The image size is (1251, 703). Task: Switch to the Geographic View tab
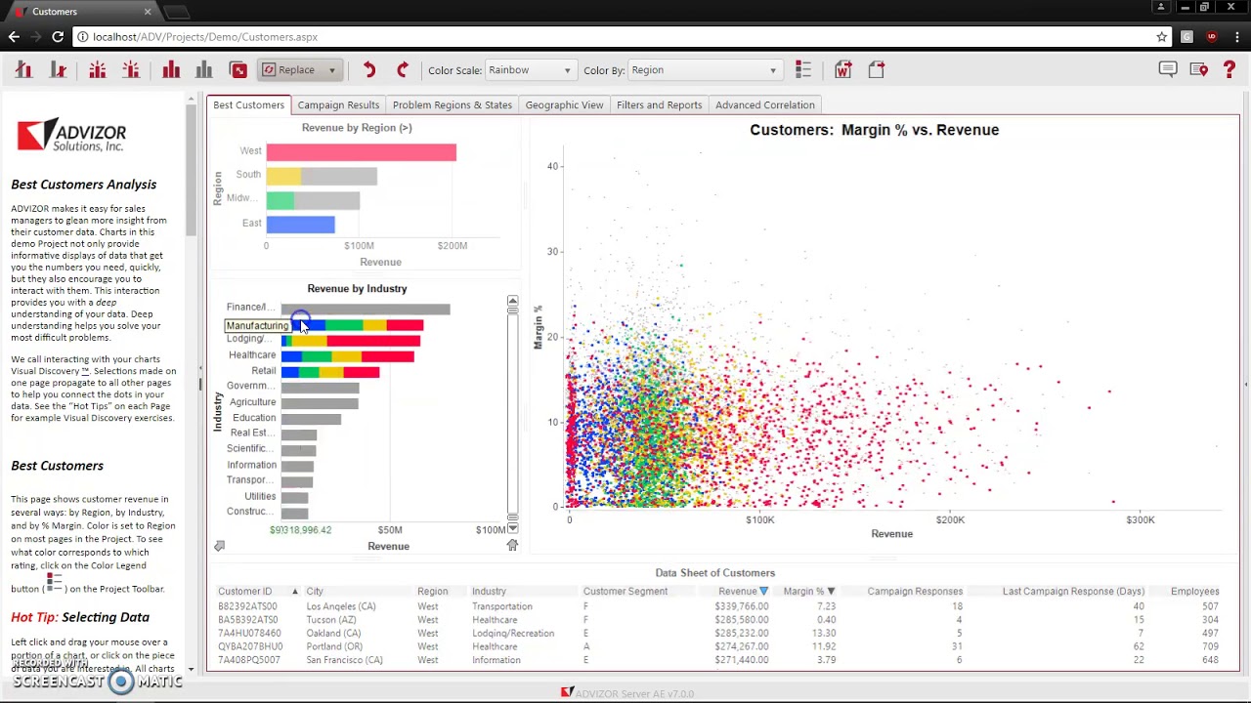(564, 104)
